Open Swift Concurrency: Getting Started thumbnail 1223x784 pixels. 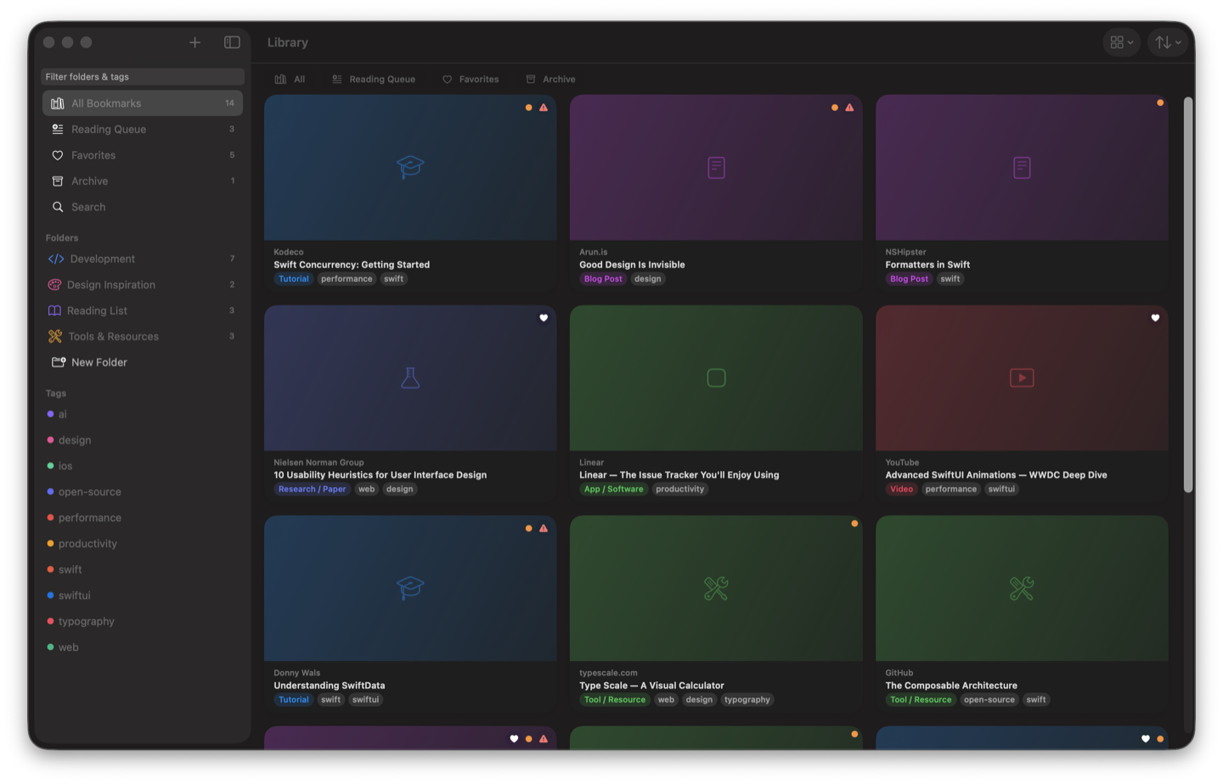click(410, 167)
